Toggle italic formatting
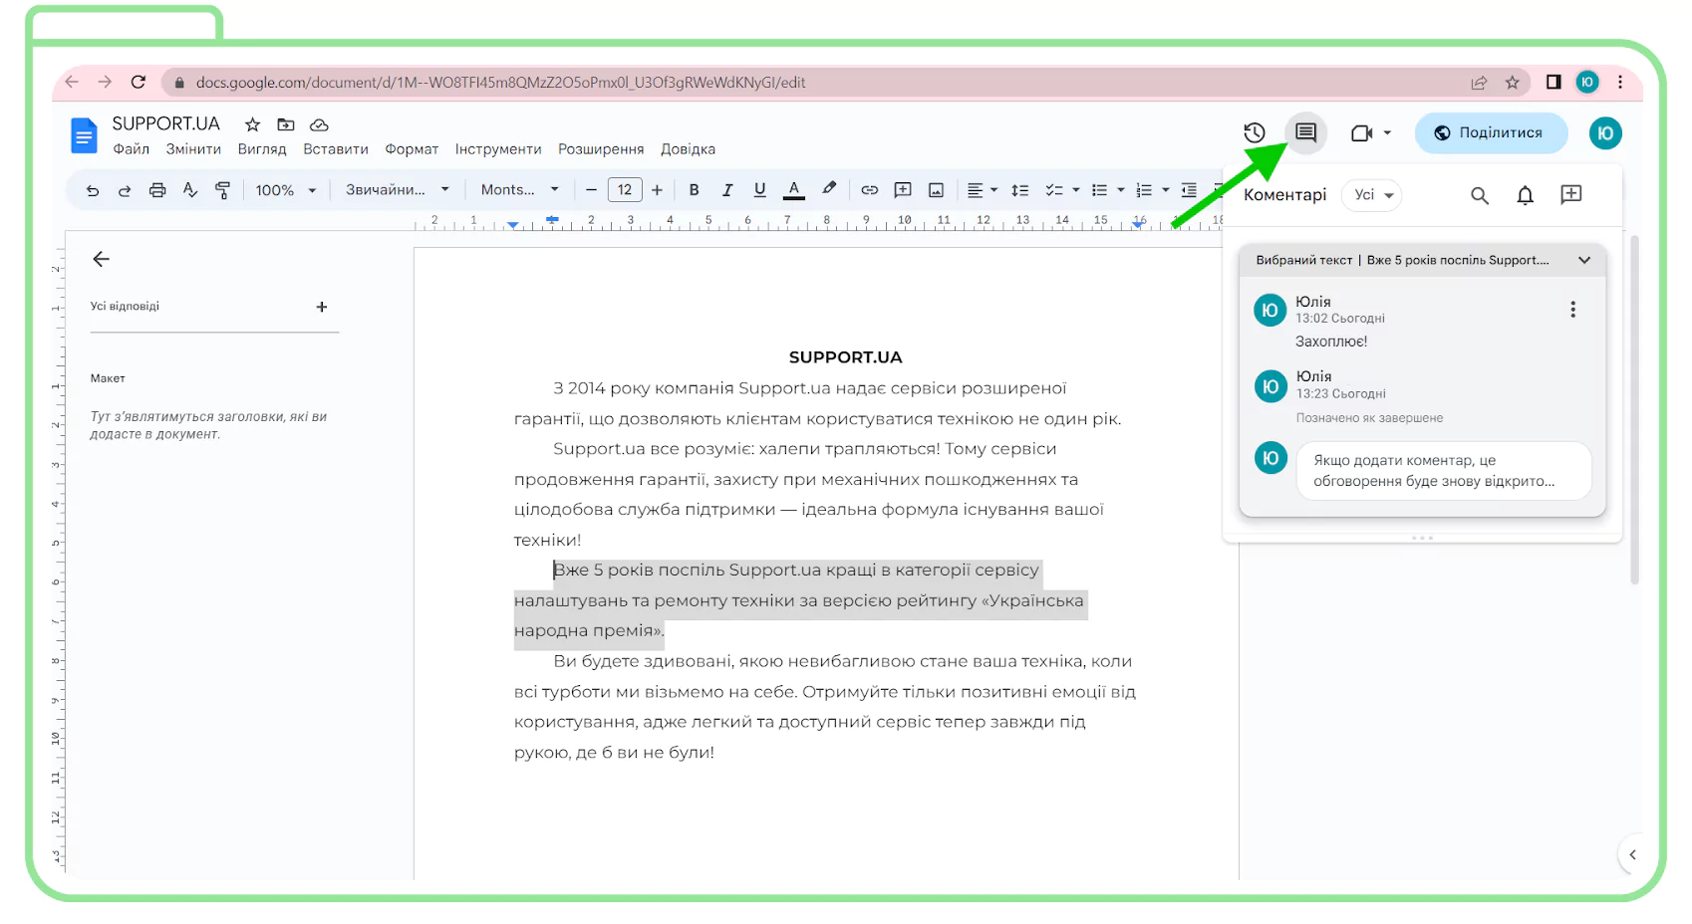1692x924 pixels. click(727, 190)
